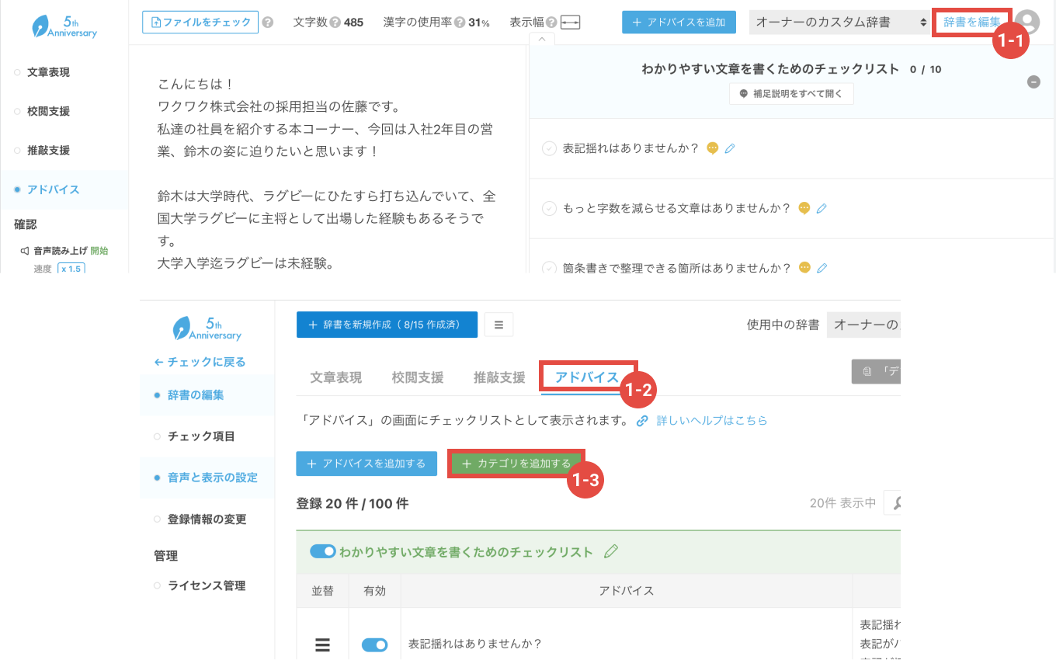Click 並替 drag handle for 表記揺れ row

click(x=322, y=644)
